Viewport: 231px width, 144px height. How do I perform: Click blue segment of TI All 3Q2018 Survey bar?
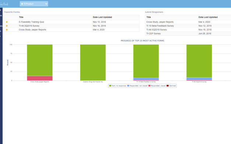coord(199,79)
